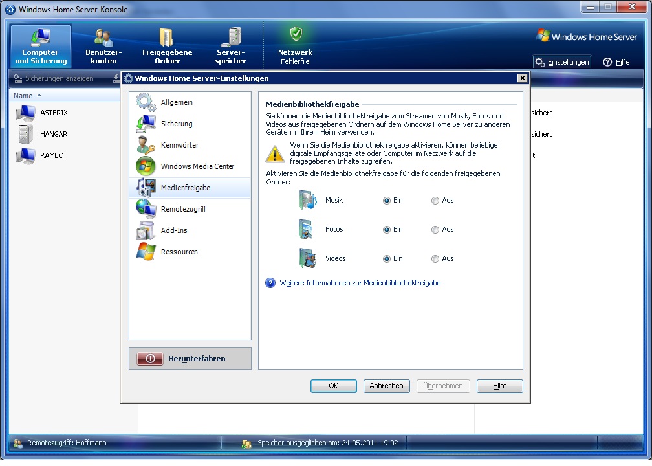Click the Musik folder icon
The image size is (652, 466).
(308, 200)
